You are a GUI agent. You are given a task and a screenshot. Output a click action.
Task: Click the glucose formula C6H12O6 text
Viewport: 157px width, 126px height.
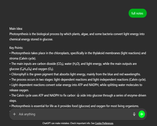[x=26, y=69]
